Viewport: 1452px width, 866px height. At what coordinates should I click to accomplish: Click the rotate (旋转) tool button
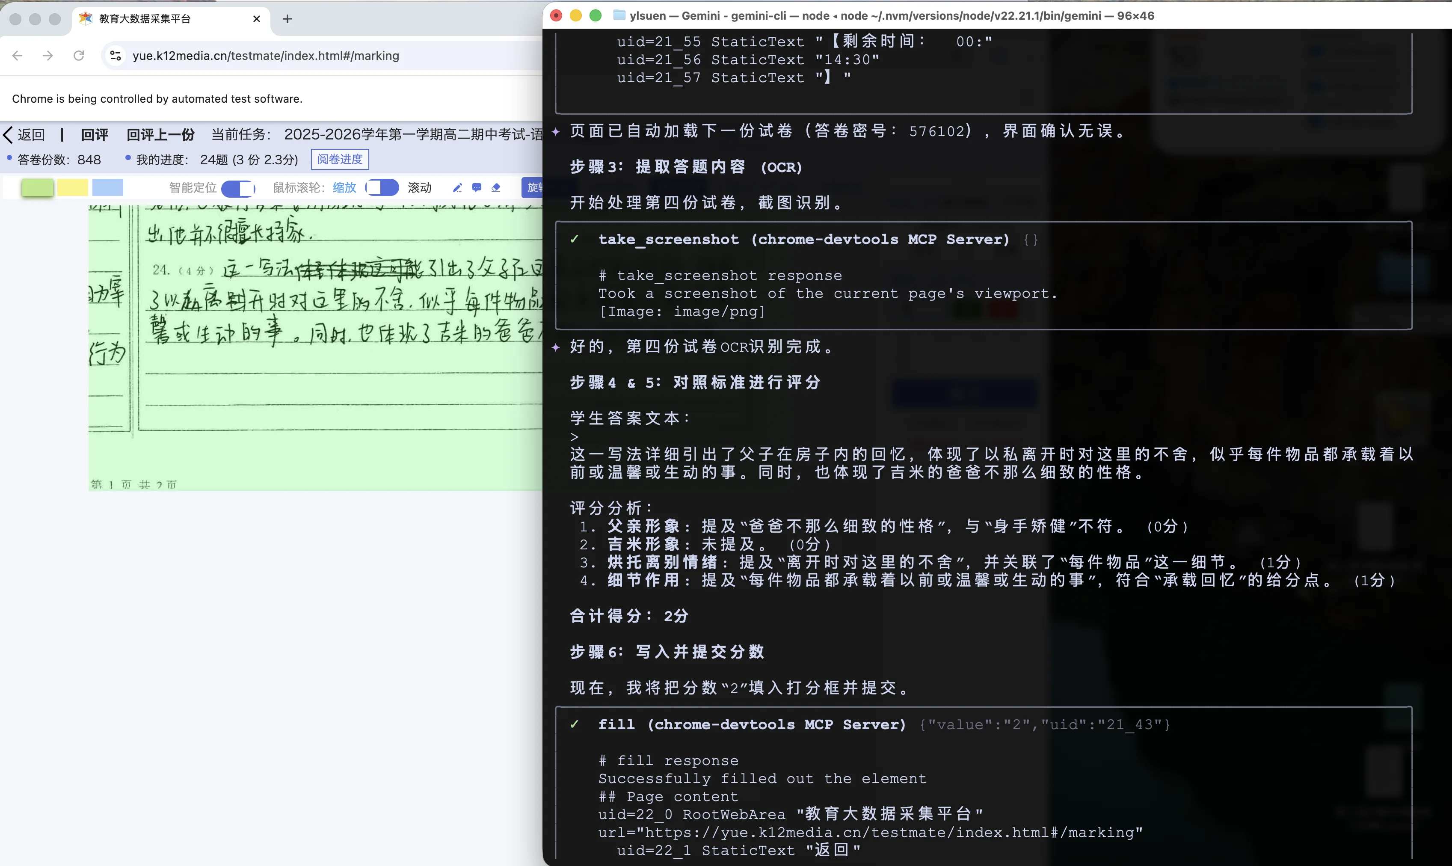pyautogui.click(x=534, y=187)
